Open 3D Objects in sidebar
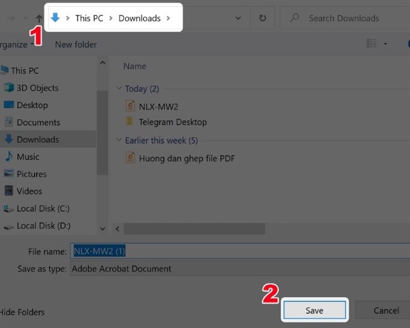410x328 pixels. (x=37, y=88)
